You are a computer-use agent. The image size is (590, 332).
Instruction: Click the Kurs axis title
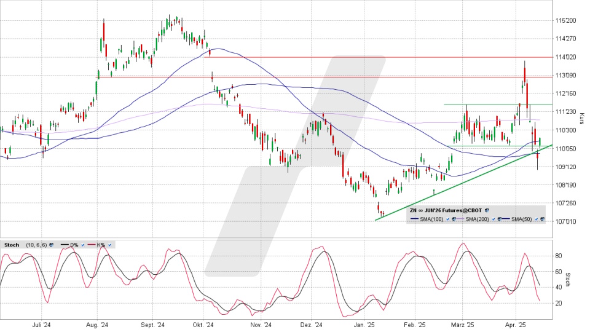(x=582, y=119)
